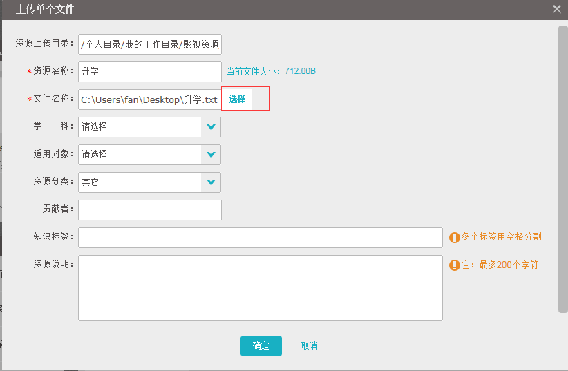
Task: Click the 当前文件大小 712.00B text
Action: [271, 71]
